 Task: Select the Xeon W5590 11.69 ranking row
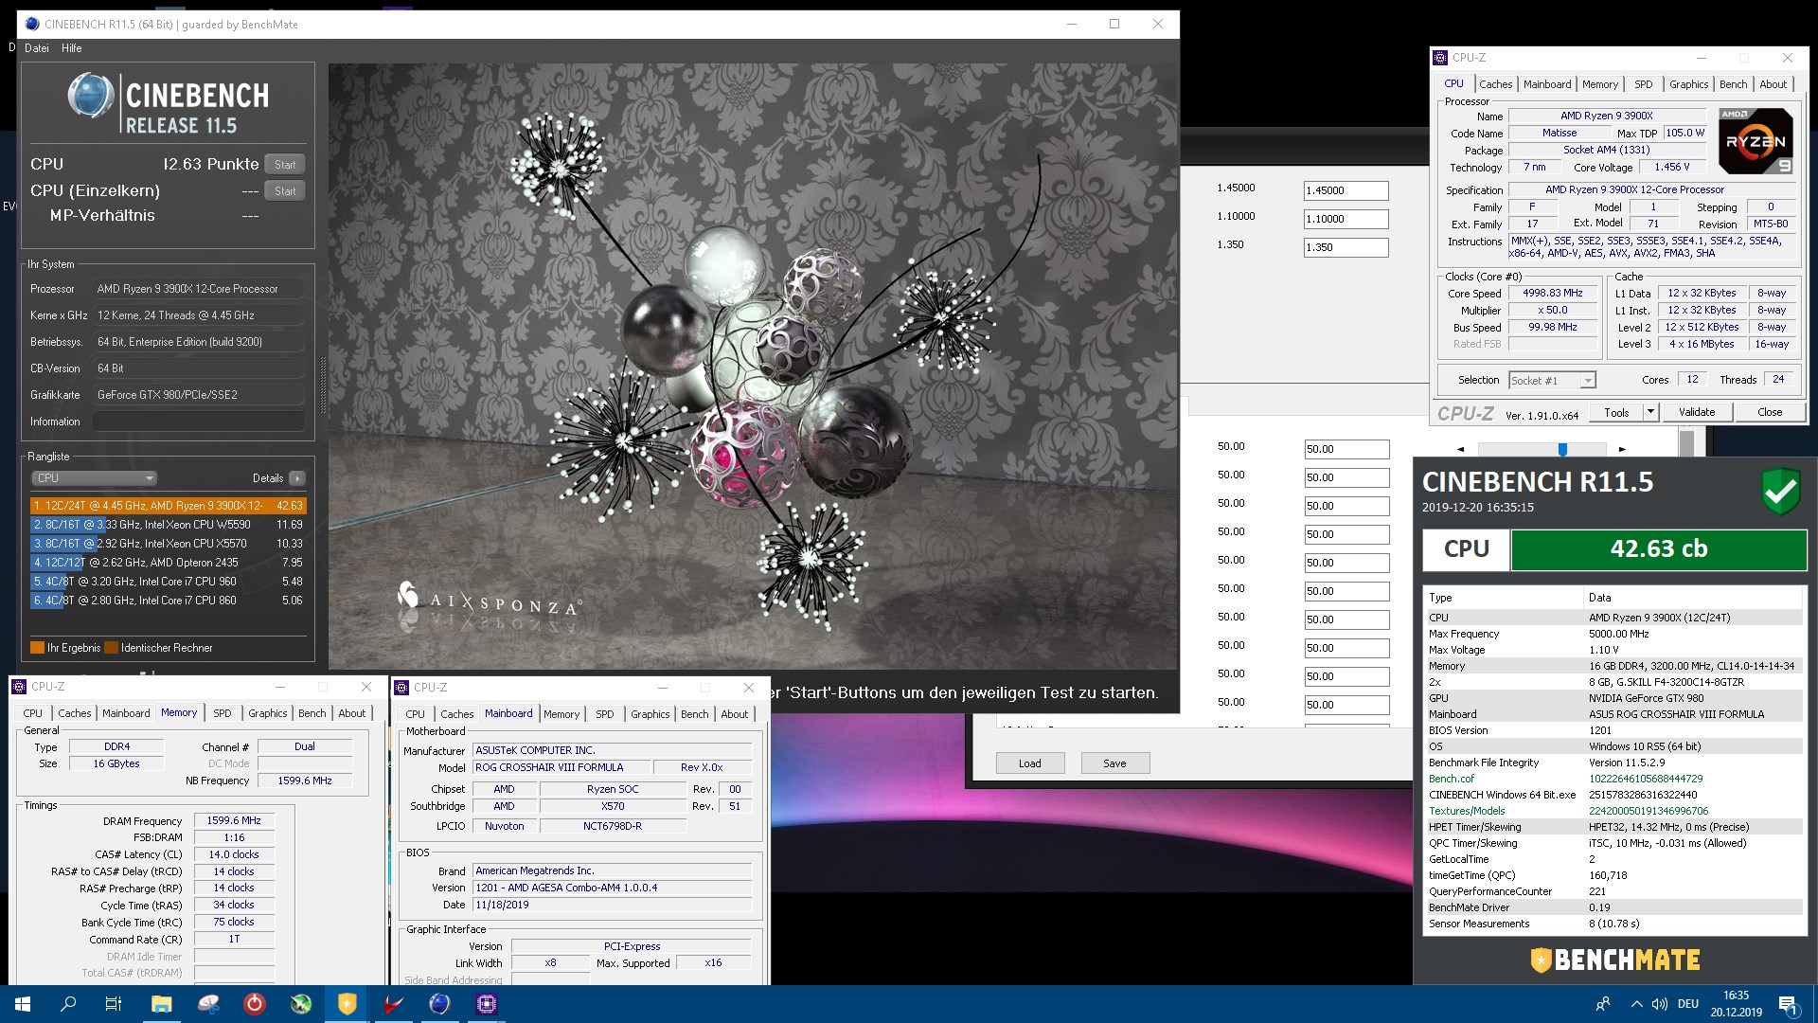(168, 525)
